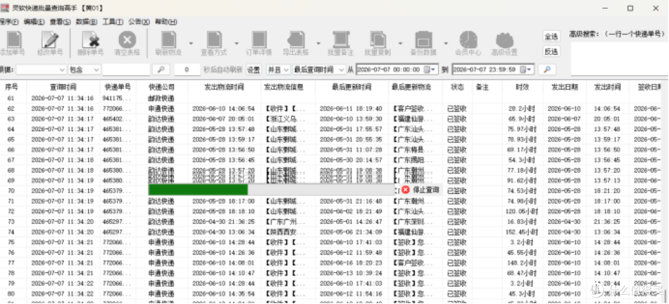This screenshot has width=669, height=304.
Task: Open the 公告(X) menu
Action: 139,22
